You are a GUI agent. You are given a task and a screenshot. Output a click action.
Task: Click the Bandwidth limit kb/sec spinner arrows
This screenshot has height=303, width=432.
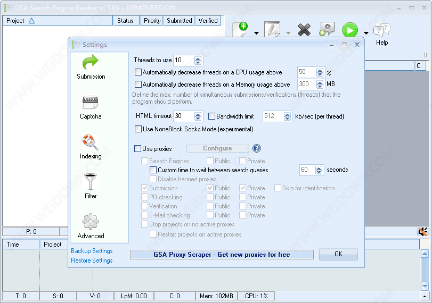click(x=287, y=116)
